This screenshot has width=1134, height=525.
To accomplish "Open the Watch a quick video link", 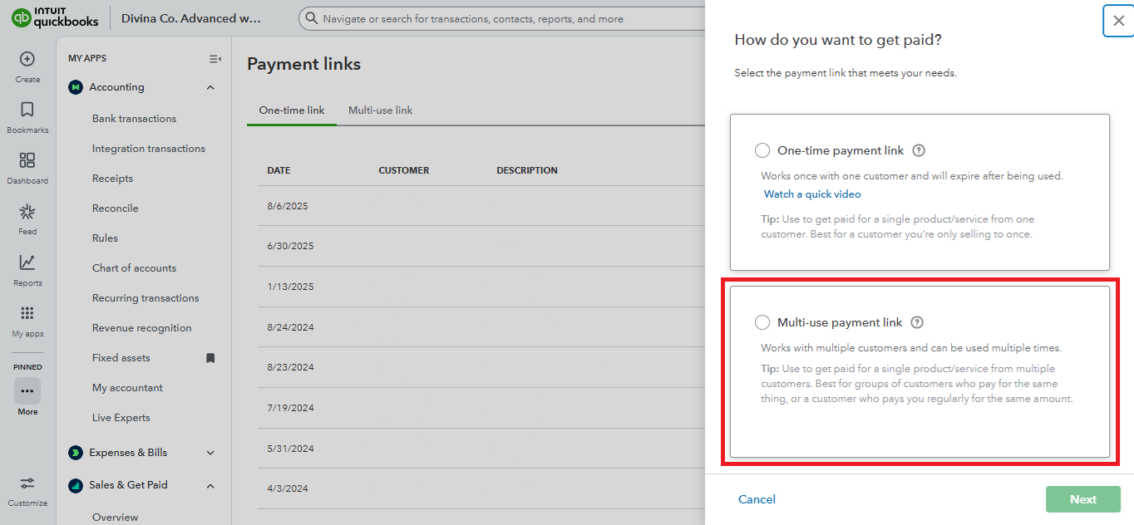I will tap(812, 194).
